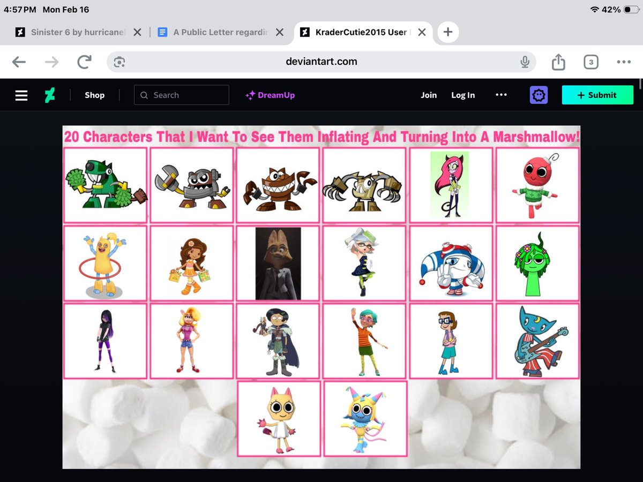Select the gray wrench-arm Mixel thumbnail

[x=192, y=185]
